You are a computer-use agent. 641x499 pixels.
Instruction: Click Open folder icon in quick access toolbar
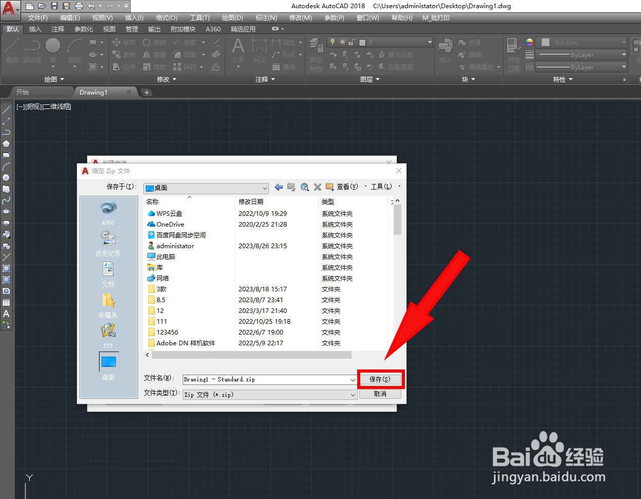pyautogui.click(x=42, y=6)
